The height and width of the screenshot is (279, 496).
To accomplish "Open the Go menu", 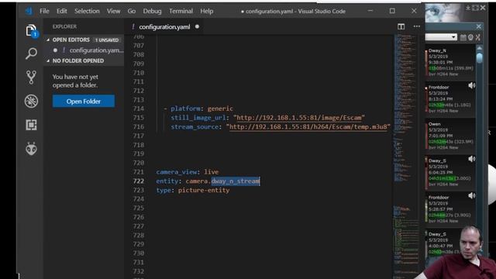I will [132, 11].
